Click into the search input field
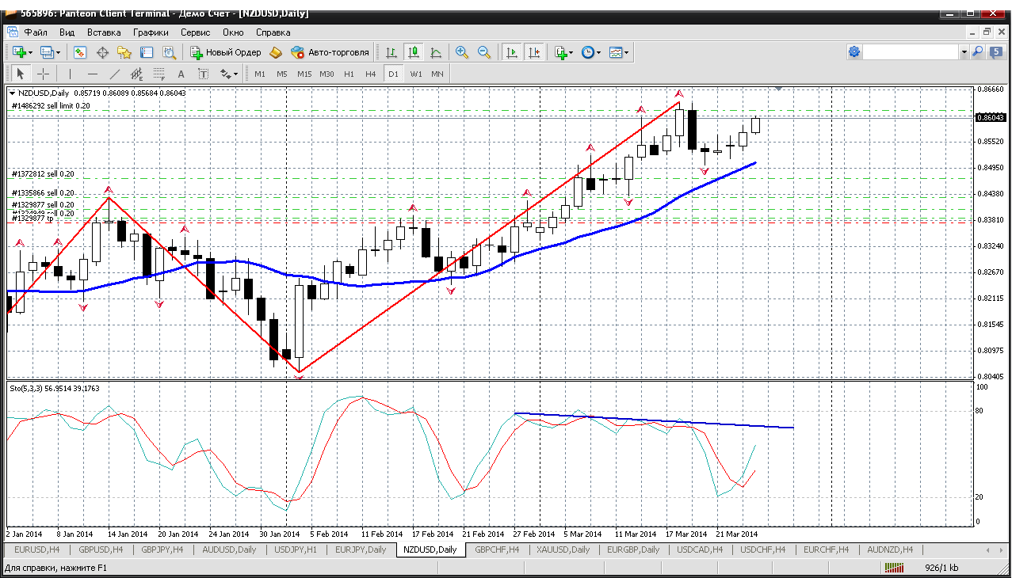Viewport: 1012px width, 578px height. (911, 52)
